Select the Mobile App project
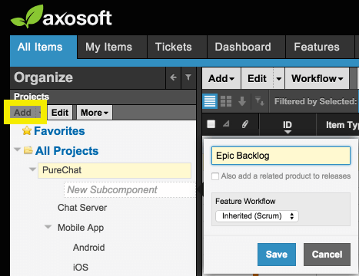The image size is (359, 276). 81,228
